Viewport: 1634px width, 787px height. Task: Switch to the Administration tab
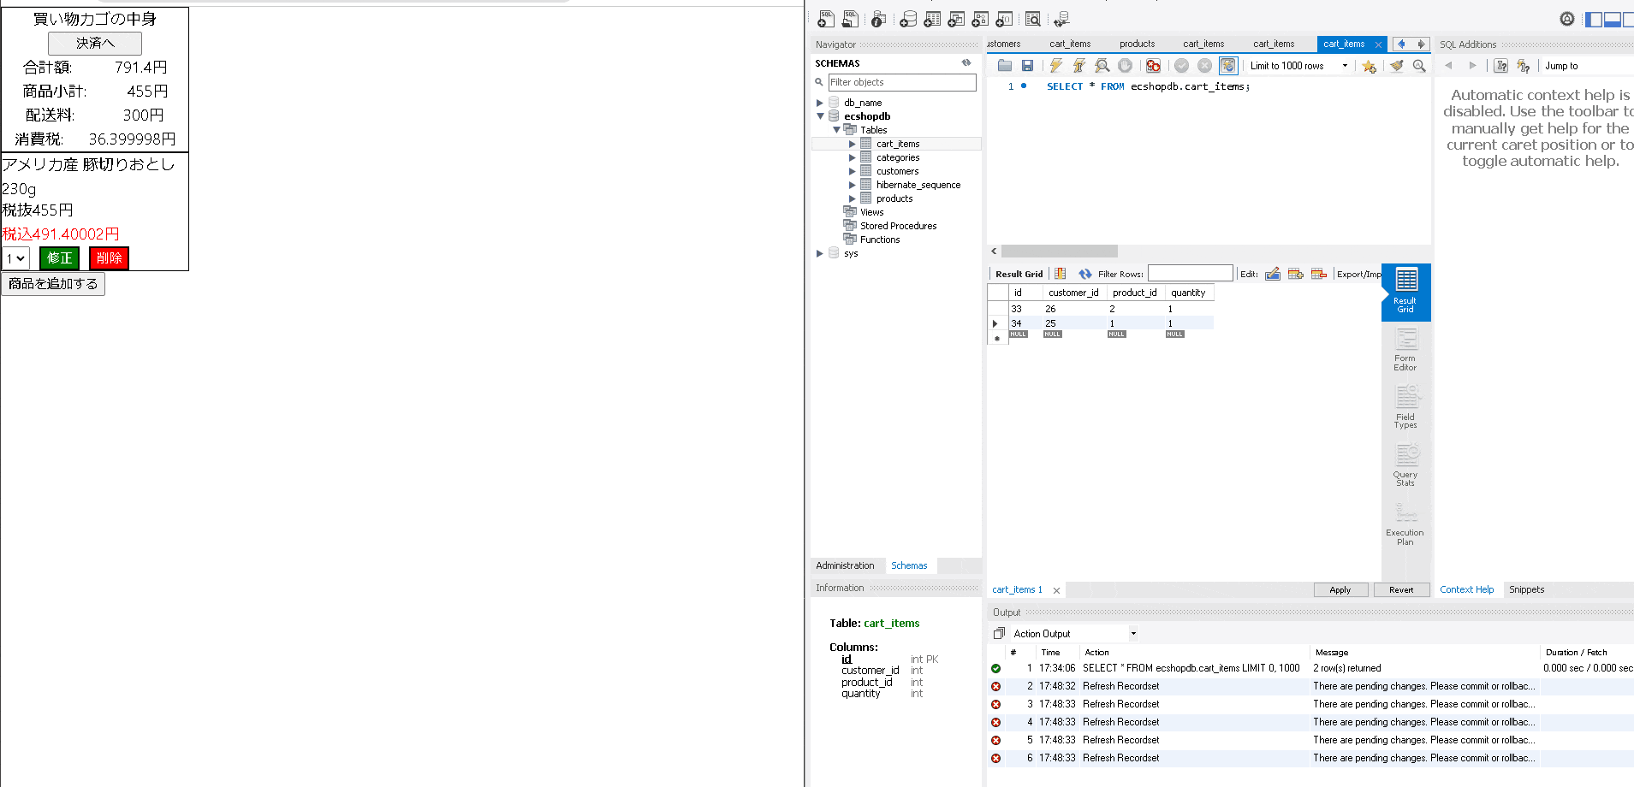click(845, 565)
